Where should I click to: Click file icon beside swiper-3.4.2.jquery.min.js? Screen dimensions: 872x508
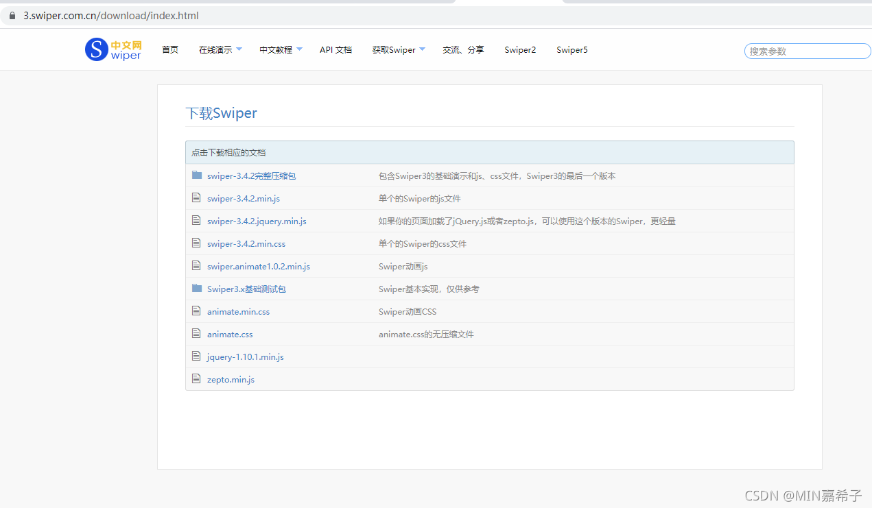click(196, 221)
